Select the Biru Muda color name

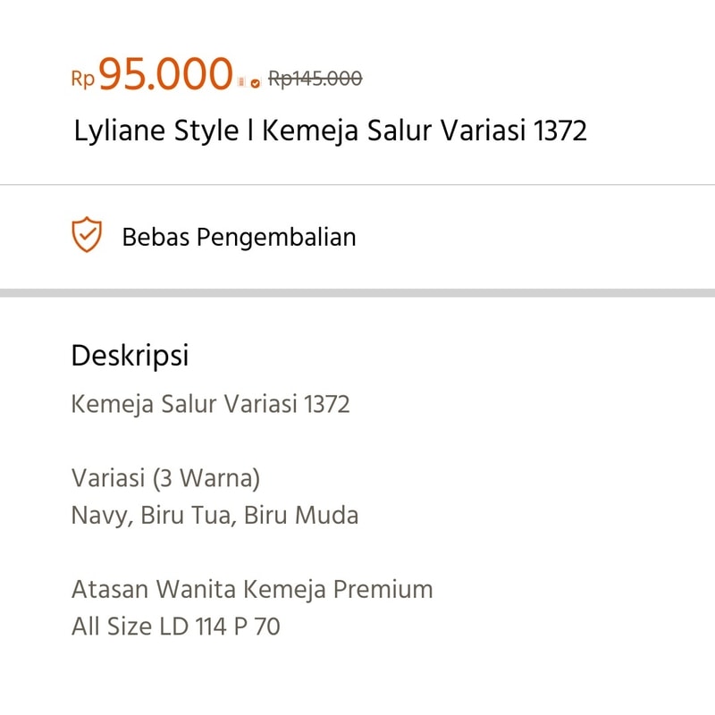(x=301, y=516)
